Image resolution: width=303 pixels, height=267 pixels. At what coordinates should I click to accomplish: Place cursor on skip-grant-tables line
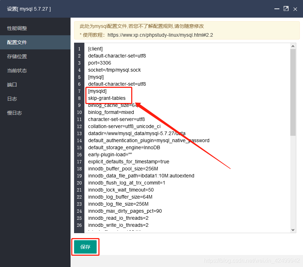(x=107, y=98)
